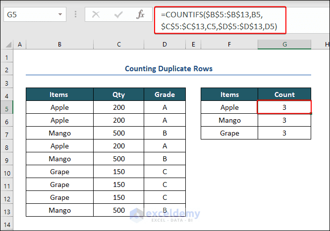Select cell D10 containing C
Screen dimensions: 330x231
pyautogui.click(x=165, y=172)
